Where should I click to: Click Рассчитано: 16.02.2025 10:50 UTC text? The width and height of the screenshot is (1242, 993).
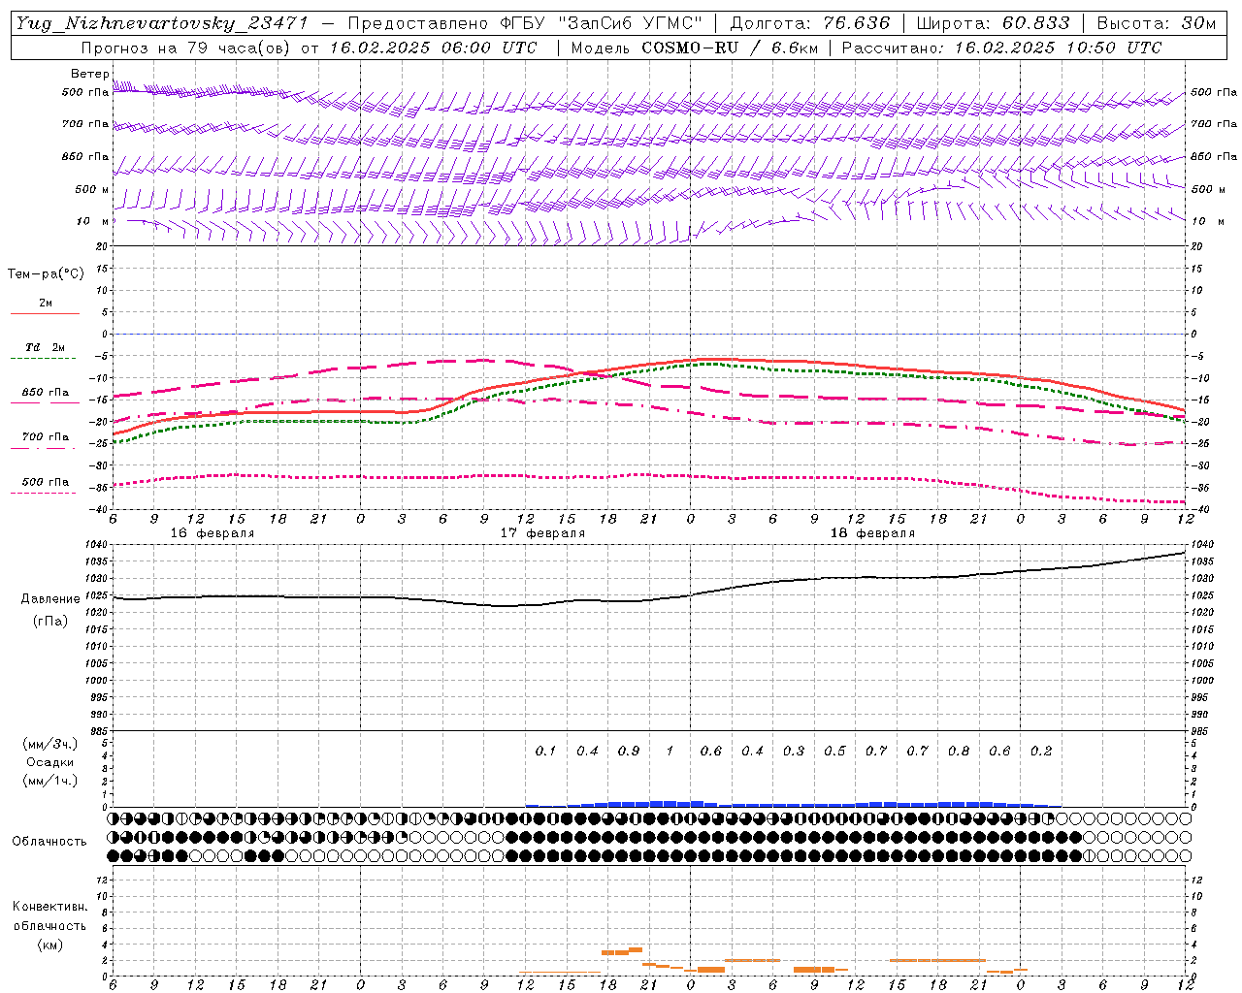(1001, 48)
